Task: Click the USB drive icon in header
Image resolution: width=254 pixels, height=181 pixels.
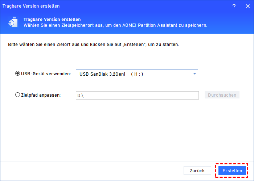Action: [12, 22]
